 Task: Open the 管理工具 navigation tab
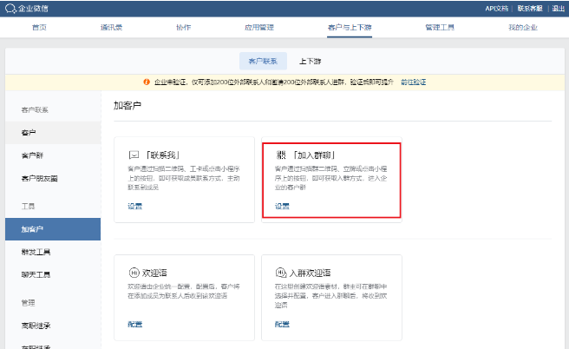click(439, 28)
